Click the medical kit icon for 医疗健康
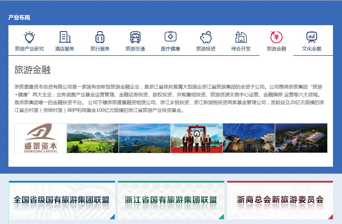The width and height of the screenshot is (342, 224). [170, 37]
